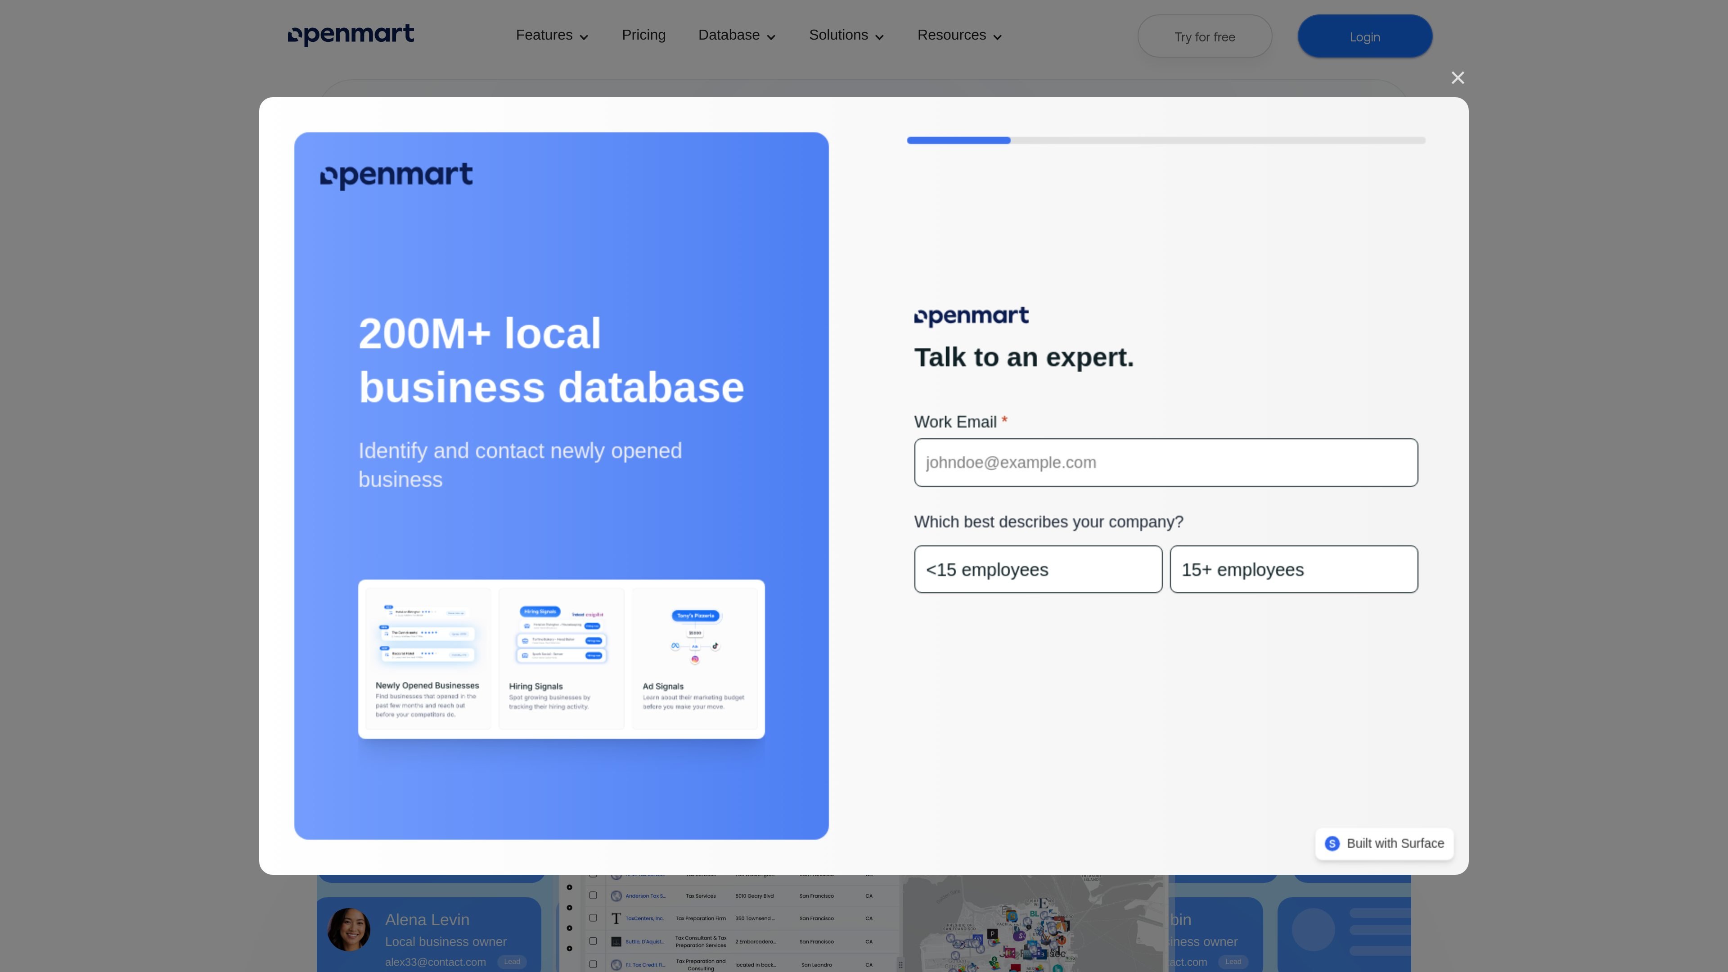The height and width of the screenshot is (972, 1728).
Task: Click the Tony's Pizzeria pill
Action: pyautogui.click(x=695, y=616)
